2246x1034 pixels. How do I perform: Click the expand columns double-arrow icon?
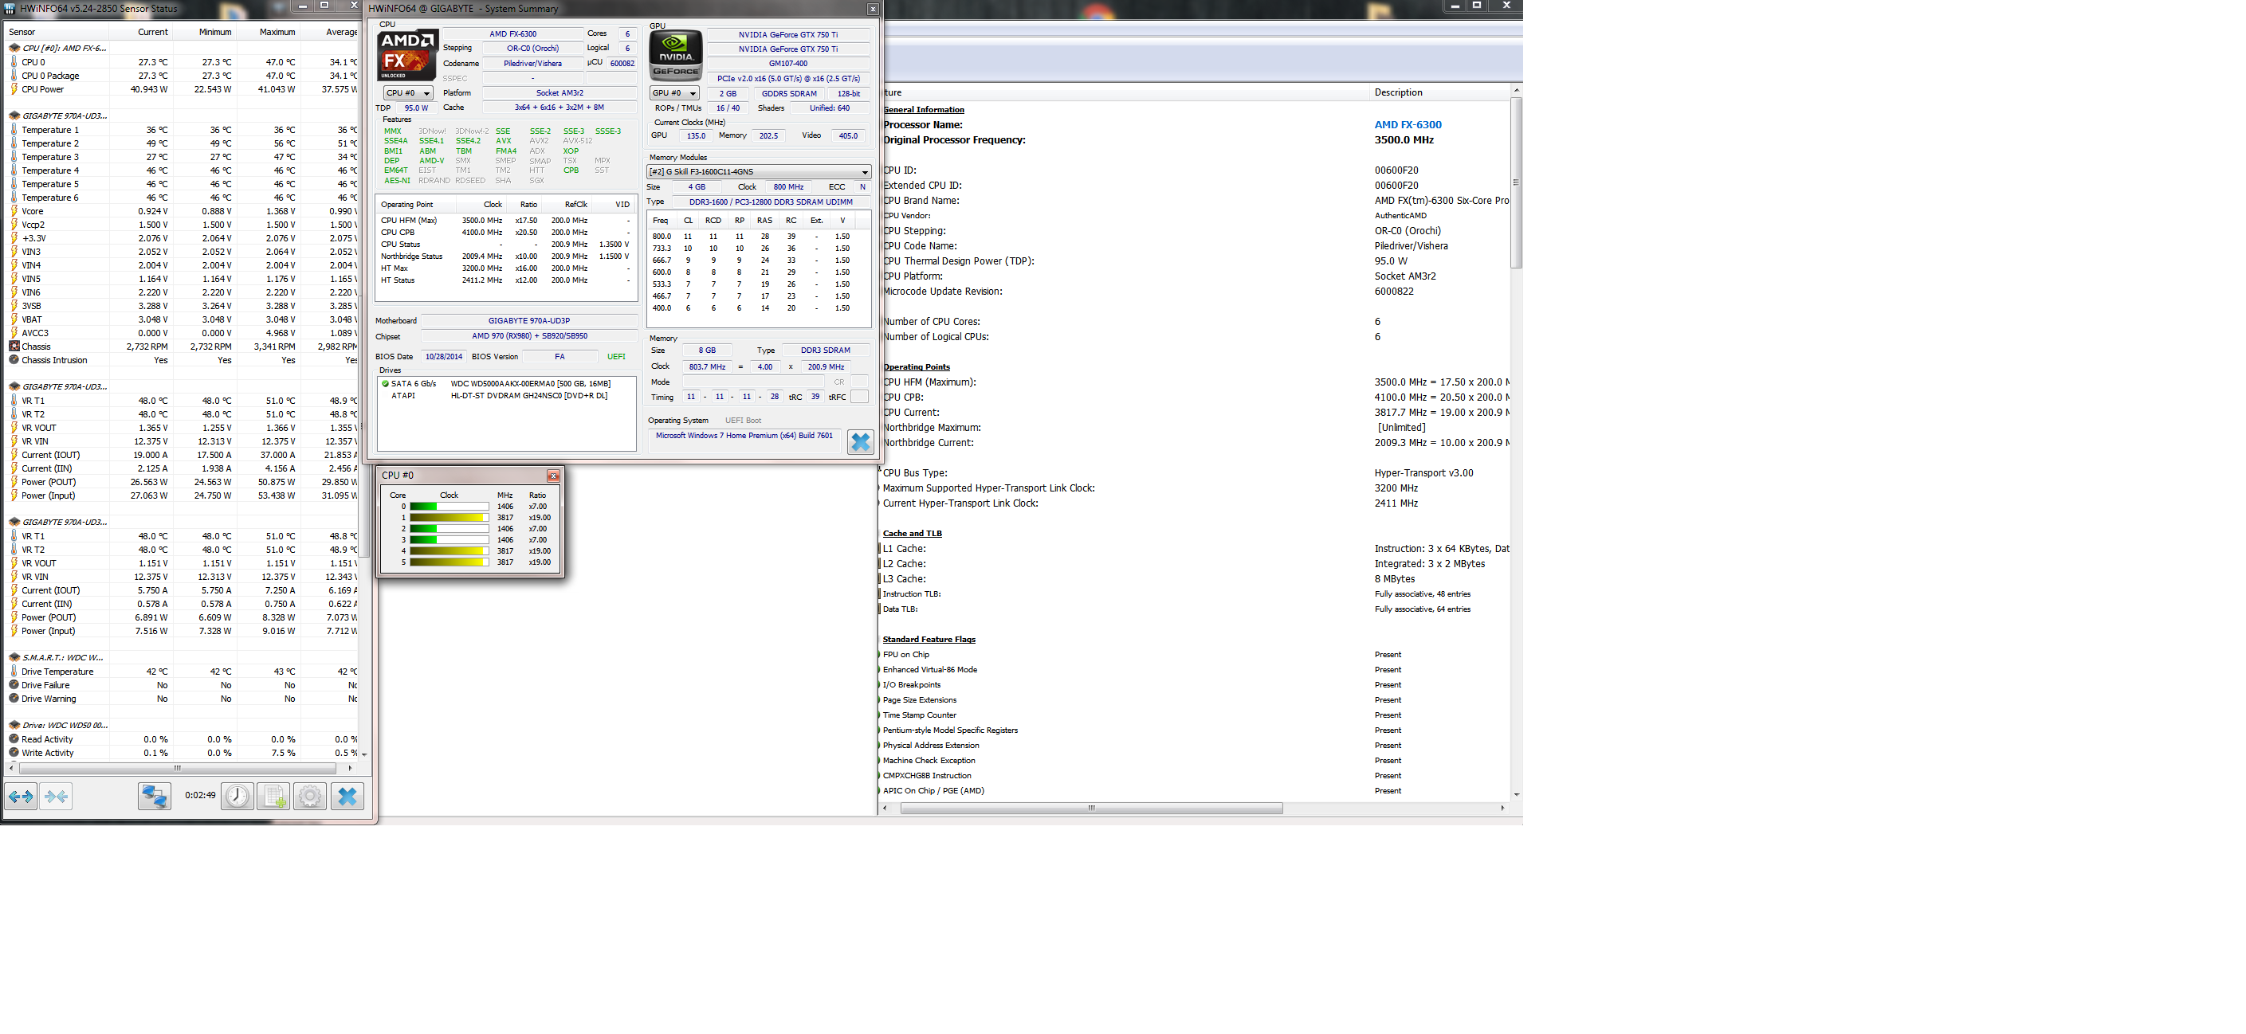(x=21, y=796)
